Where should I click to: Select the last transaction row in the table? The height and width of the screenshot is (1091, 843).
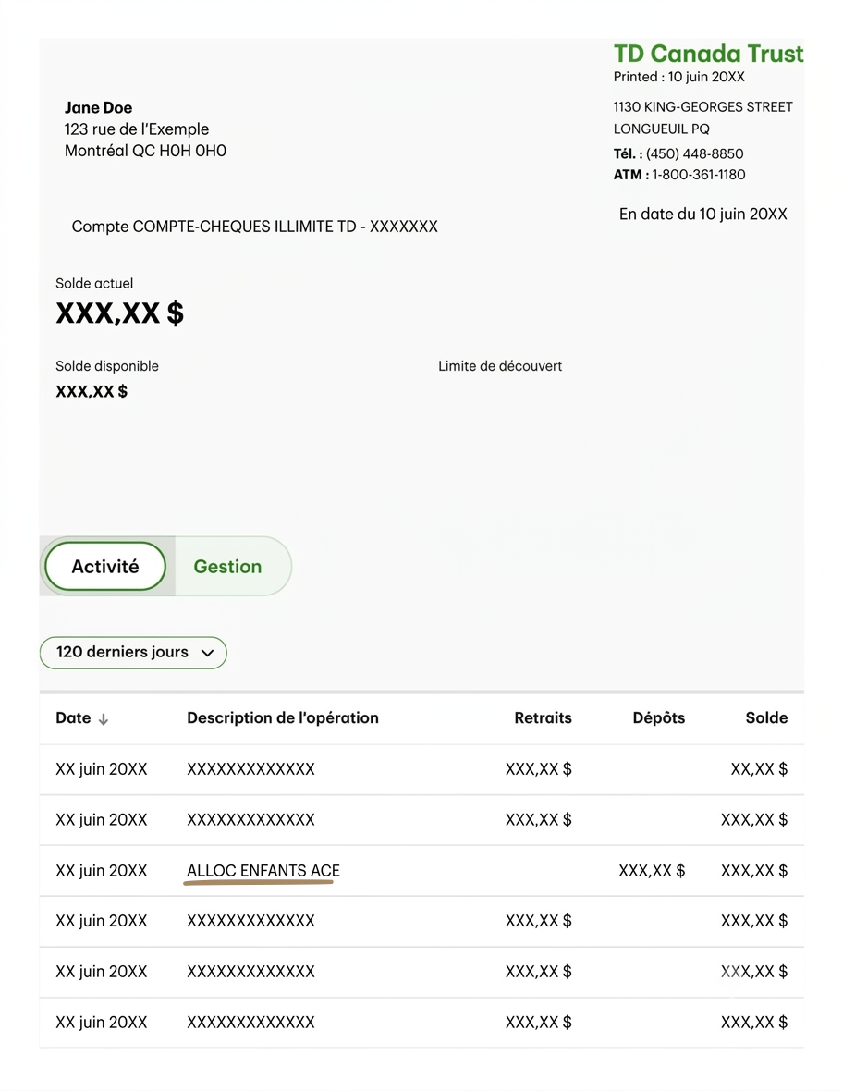click(x=421, y=1023)
